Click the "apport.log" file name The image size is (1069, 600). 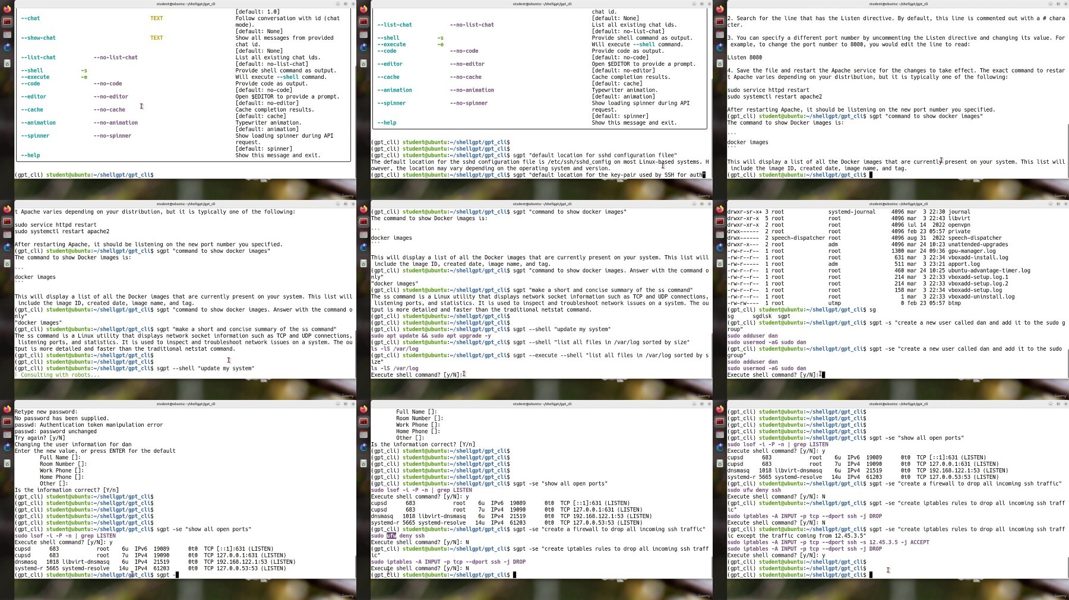click(x=963, y=264)
